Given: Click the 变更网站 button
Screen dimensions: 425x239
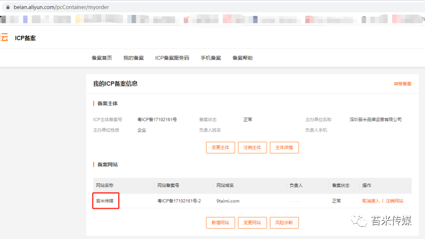Looking at the screenshot, I should point(252,223).
